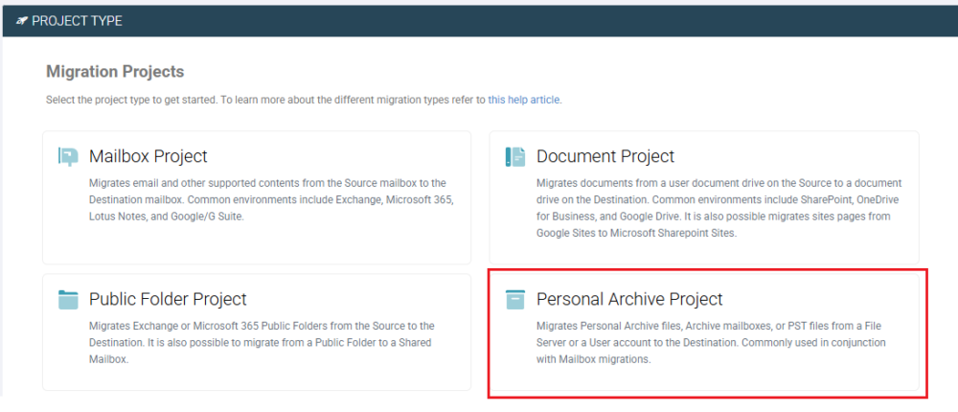The width and height of the screenshot is (958, 412).
Task: Click the red highlight border around Personal Archive
Action: point(927,333)
